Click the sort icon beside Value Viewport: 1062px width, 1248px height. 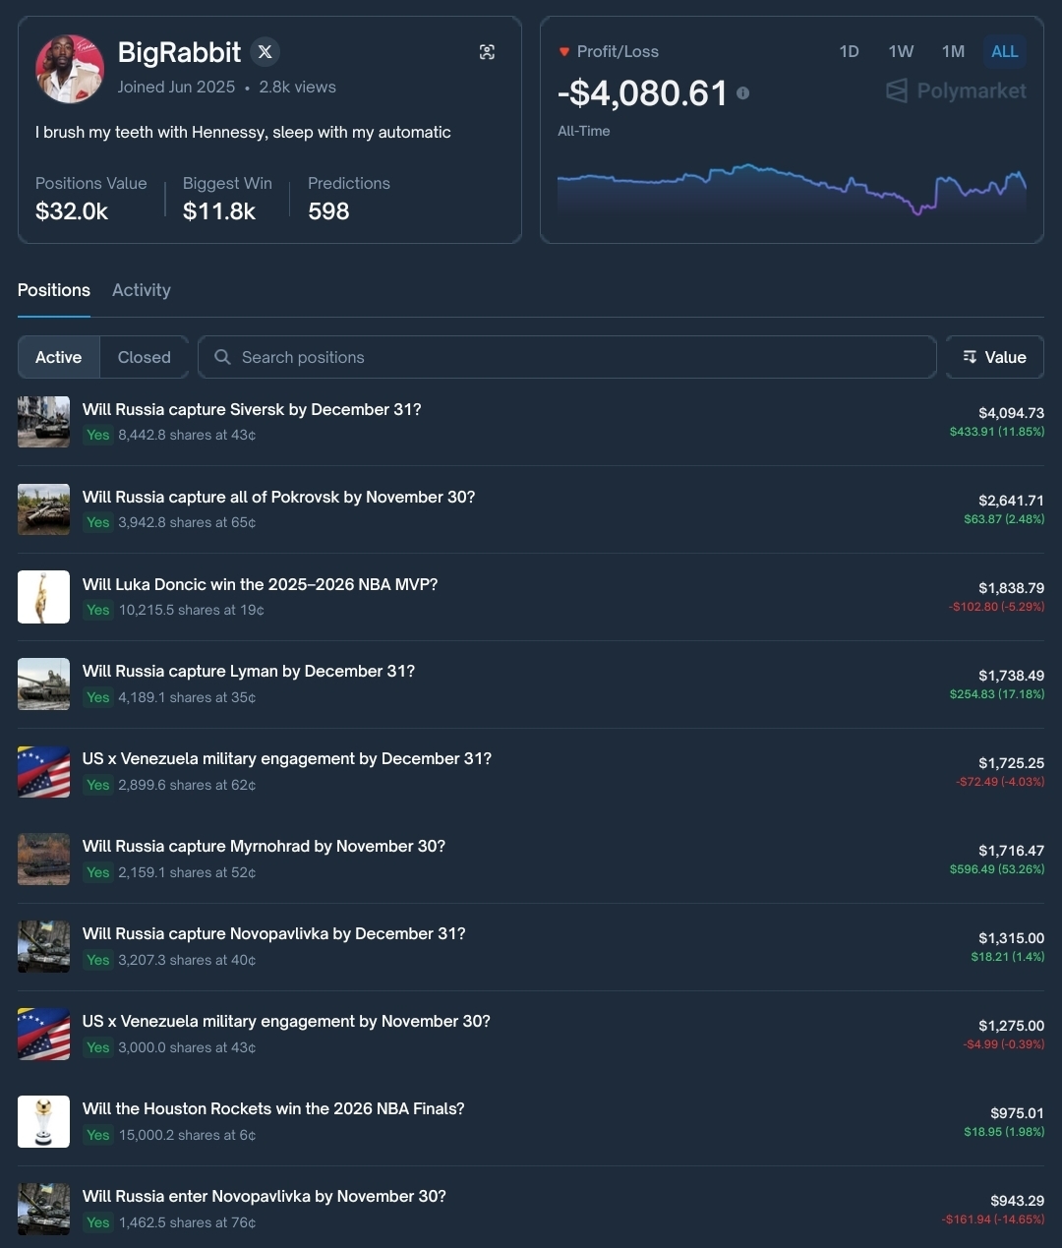970,357
